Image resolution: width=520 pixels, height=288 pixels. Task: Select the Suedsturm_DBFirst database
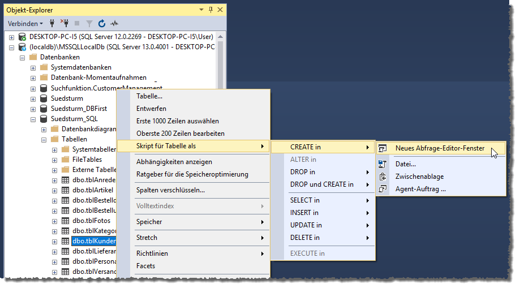tap(79, 109)
